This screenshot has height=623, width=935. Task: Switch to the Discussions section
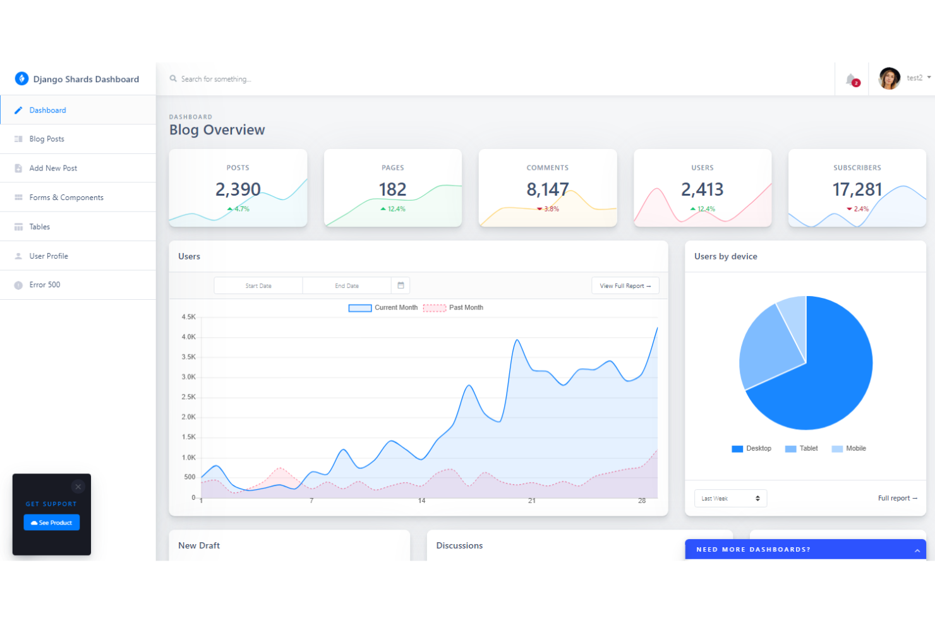(459, 545)
